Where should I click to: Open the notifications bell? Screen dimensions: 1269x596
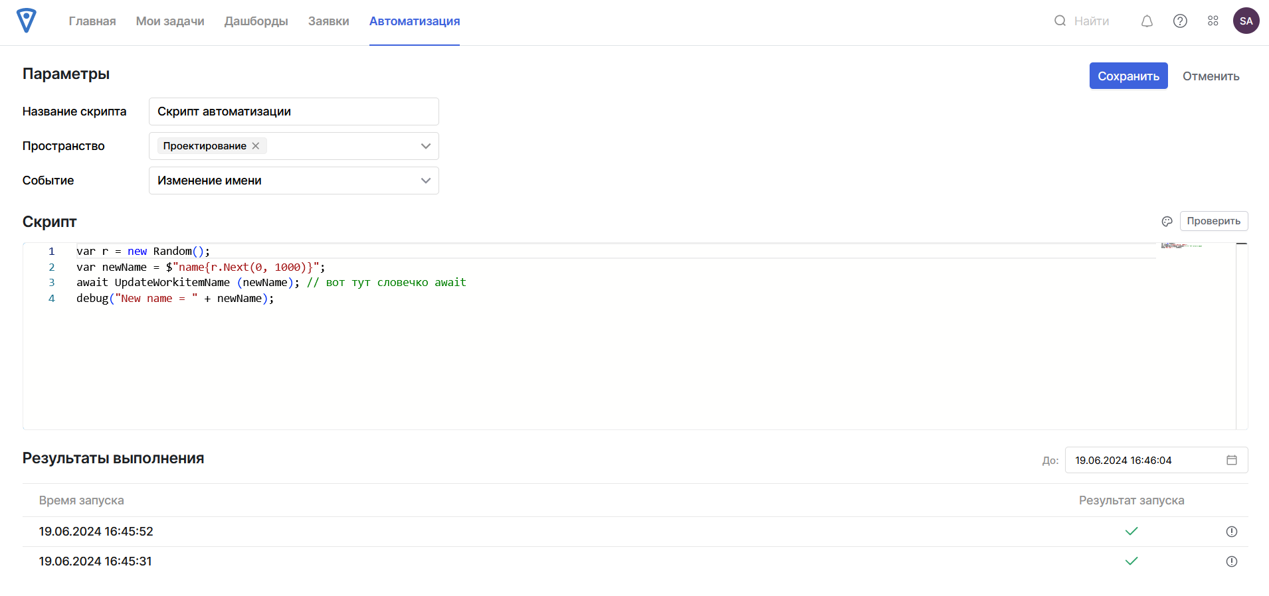[x=1147, y=21]
